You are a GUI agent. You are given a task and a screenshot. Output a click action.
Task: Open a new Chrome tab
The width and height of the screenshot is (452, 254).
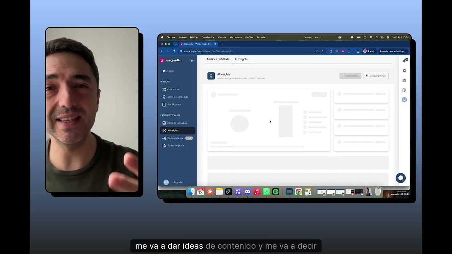coord(221,44)
